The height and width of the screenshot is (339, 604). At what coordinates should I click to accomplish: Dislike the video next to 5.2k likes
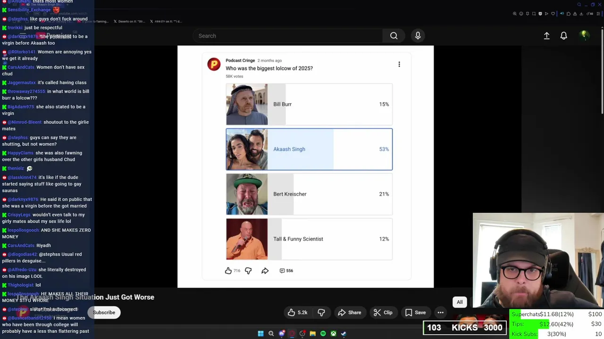321,313
